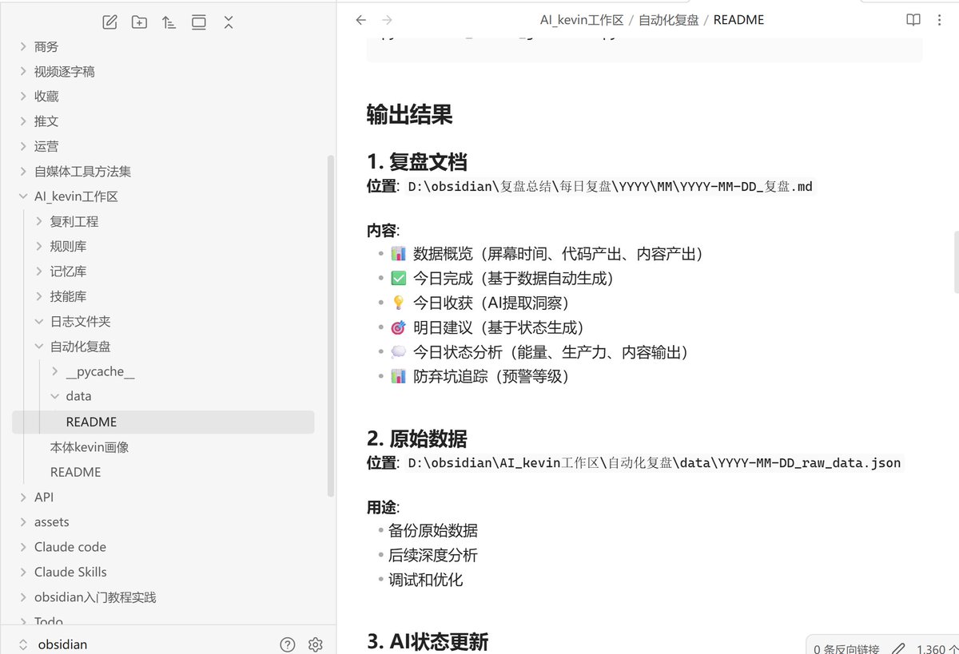Image resolution: width=959 pixels, height=654 pixels.
Task: Click the note editor vertical scrollbar
Action: pyautogui.click(x=956, y=264)
